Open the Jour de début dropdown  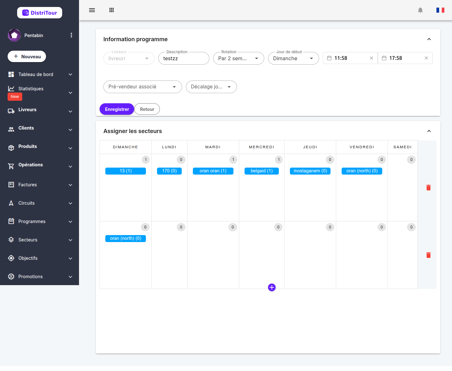(293, 58)
